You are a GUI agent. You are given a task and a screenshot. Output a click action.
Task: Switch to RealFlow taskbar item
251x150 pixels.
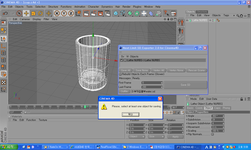pos(108,147)
